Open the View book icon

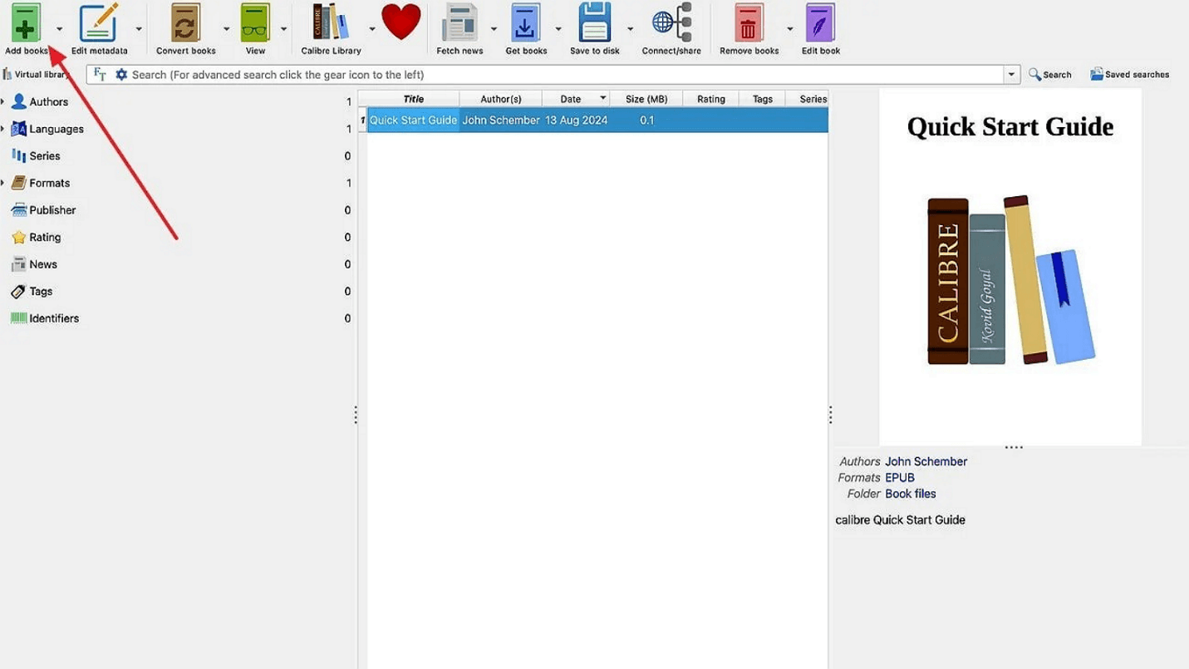pyautogui.click(x=255, y=23)
